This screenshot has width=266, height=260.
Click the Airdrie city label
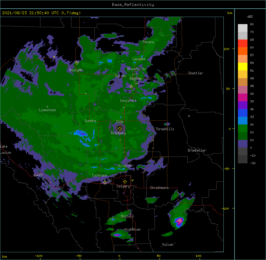125,166
